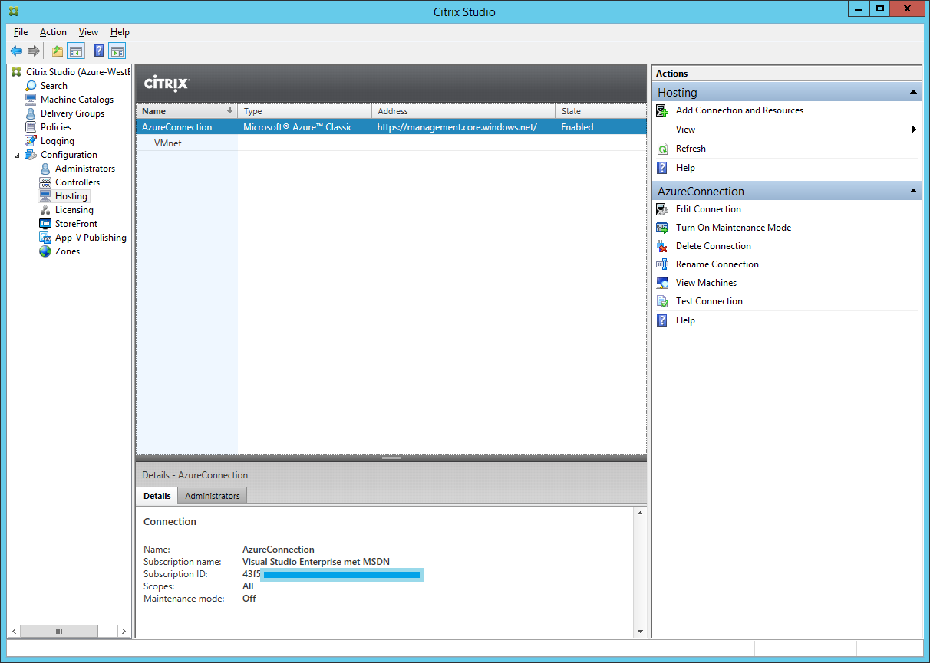Click the View Machines icon
930x663 pixels.
(x=662, y=283)
